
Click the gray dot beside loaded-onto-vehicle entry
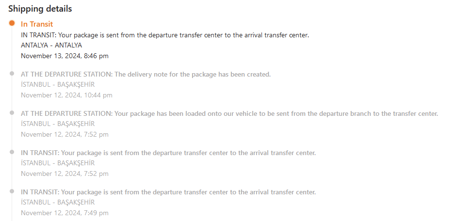12,113
